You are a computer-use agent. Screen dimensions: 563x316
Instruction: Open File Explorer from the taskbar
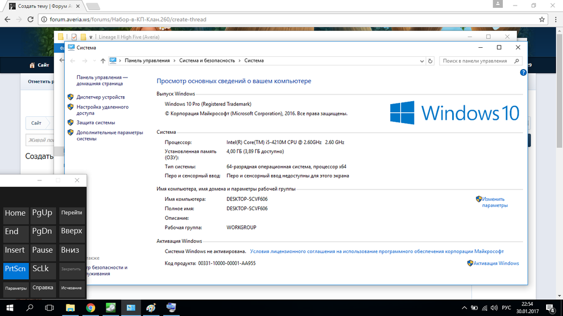coord(70,308)
